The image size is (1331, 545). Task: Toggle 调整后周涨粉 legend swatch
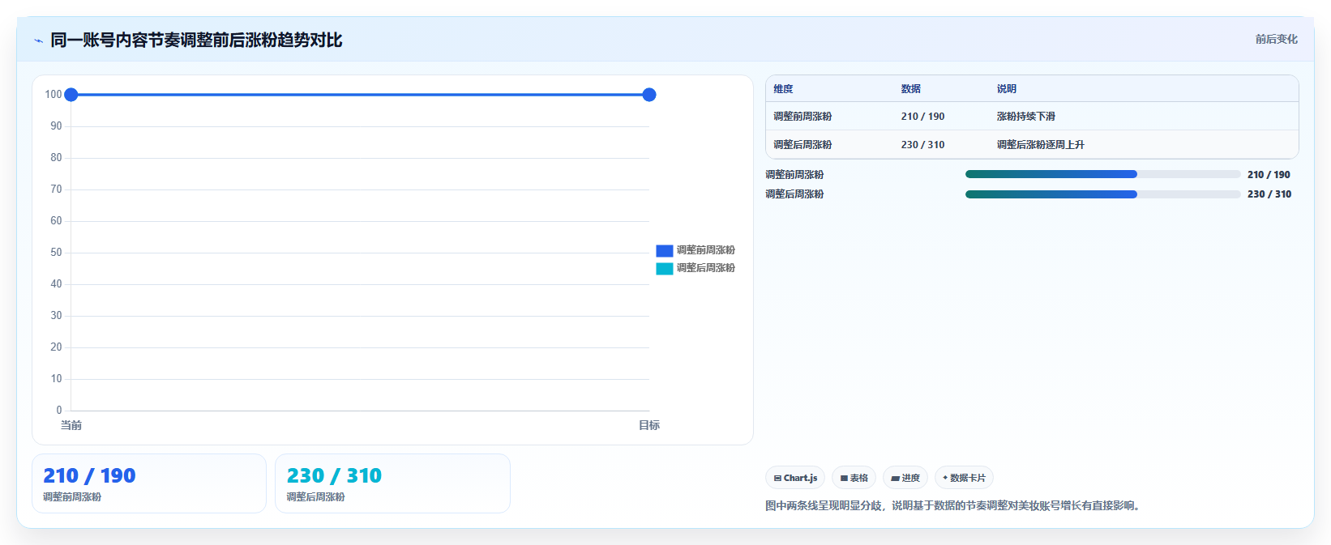pyautogui.click(x=665, y=268)
